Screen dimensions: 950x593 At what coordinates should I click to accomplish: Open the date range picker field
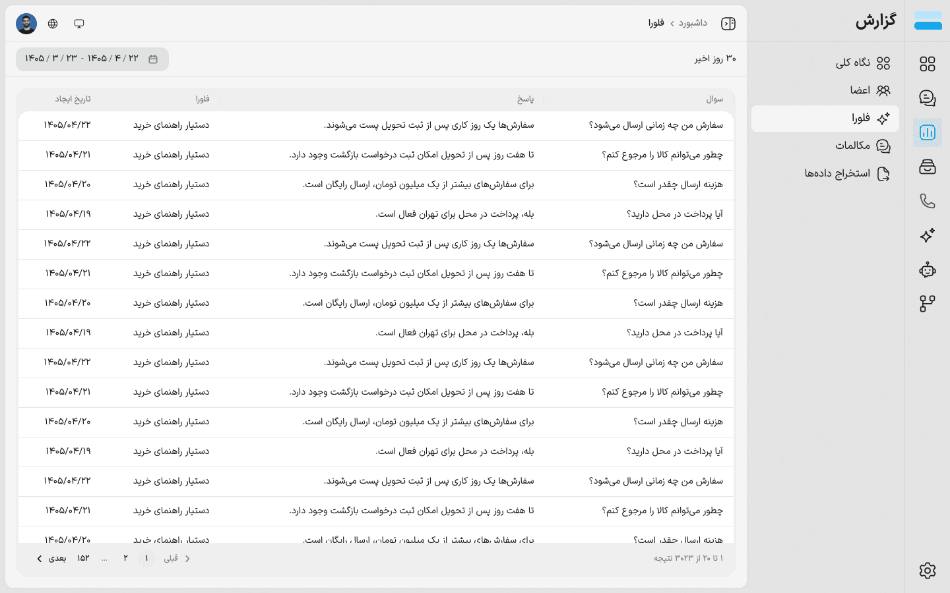coord(92,59)
